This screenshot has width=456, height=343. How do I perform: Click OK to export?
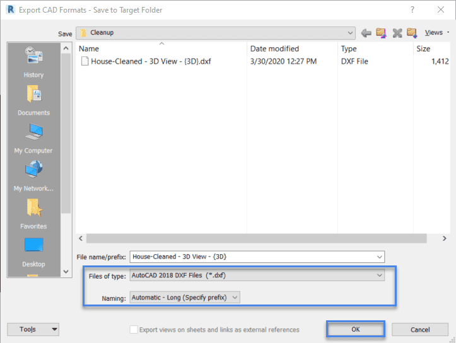pyautogui.click(x=356, y=329)
